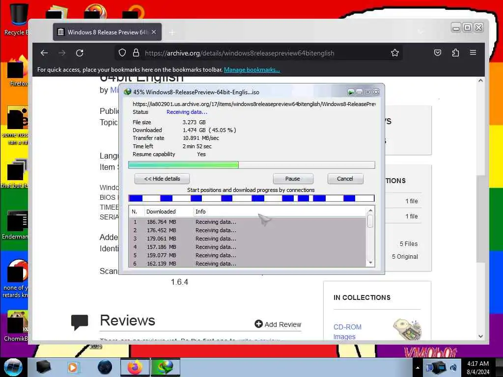This screenshot has width=503, height=377.
Task: Click the connections progress segment bar
Action: (x=251, y=198)
